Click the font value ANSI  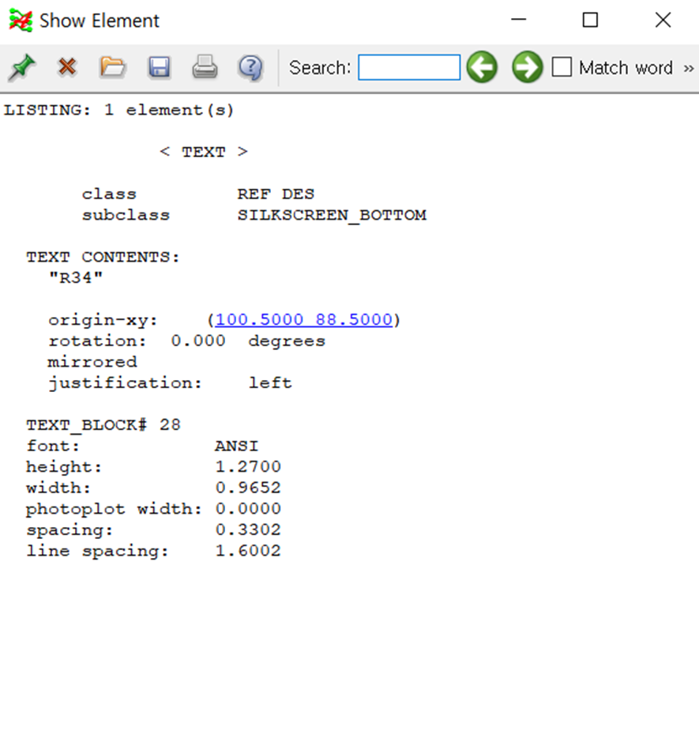(x=237, y=446)
